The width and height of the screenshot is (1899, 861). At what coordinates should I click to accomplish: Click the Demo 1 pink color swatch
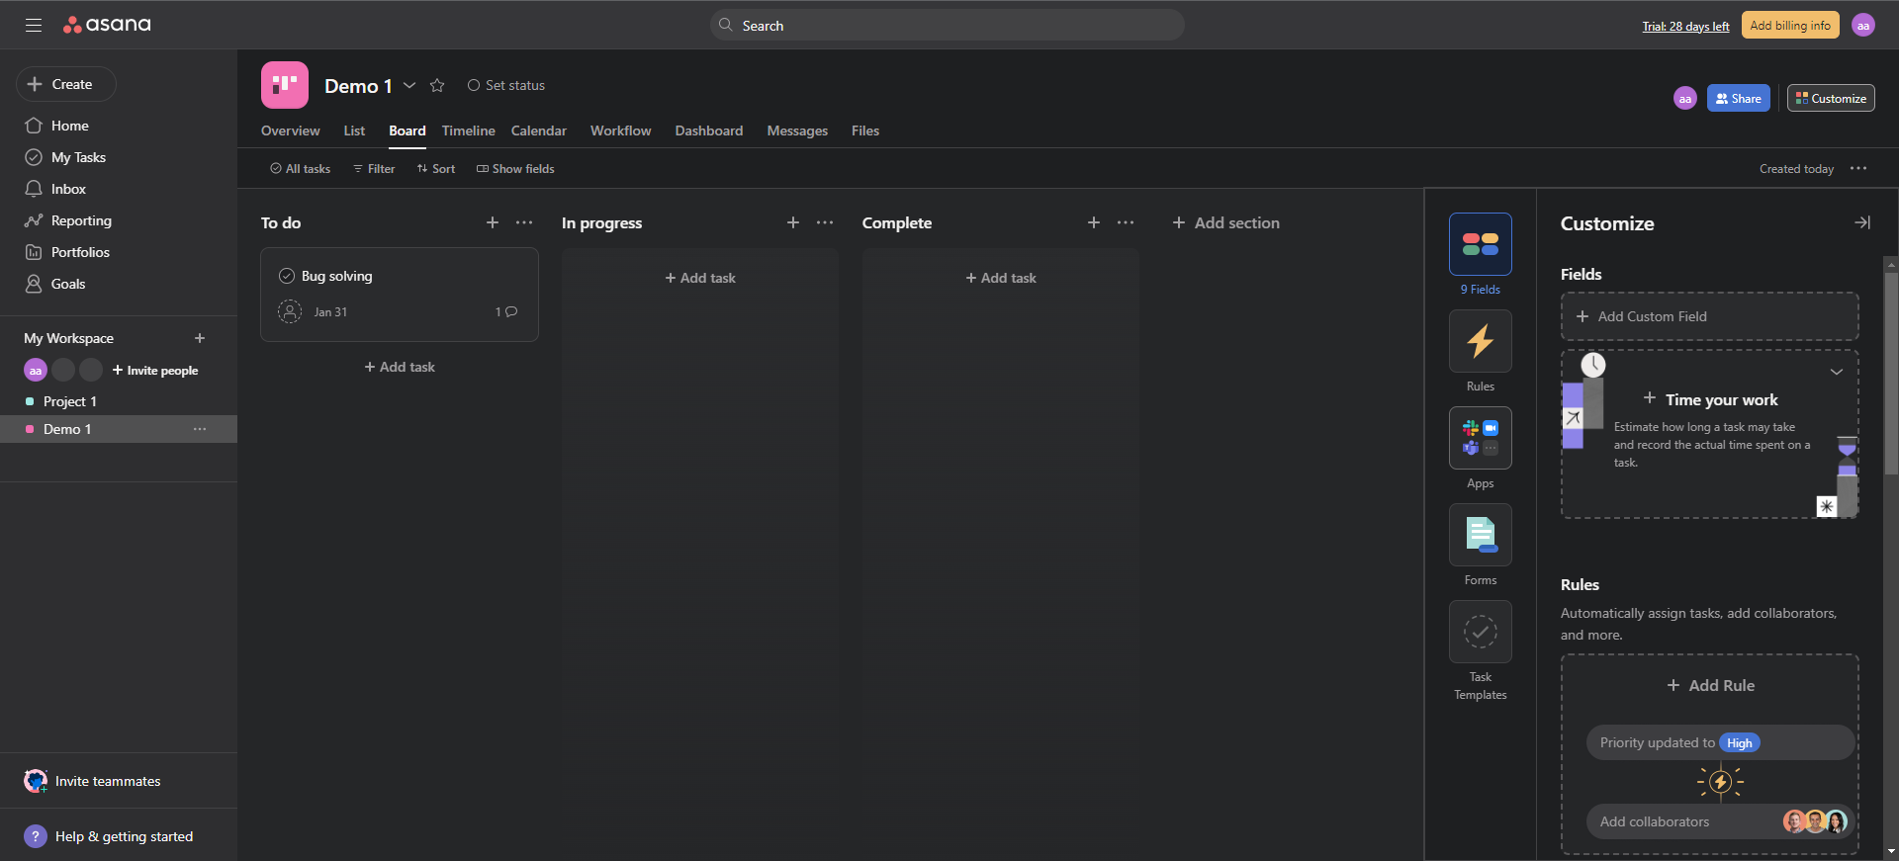pyautogui.click(x=30, y=430)
